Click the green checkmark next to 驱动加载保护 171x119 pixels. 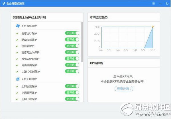pyautogui.click(x=17, y=40)
